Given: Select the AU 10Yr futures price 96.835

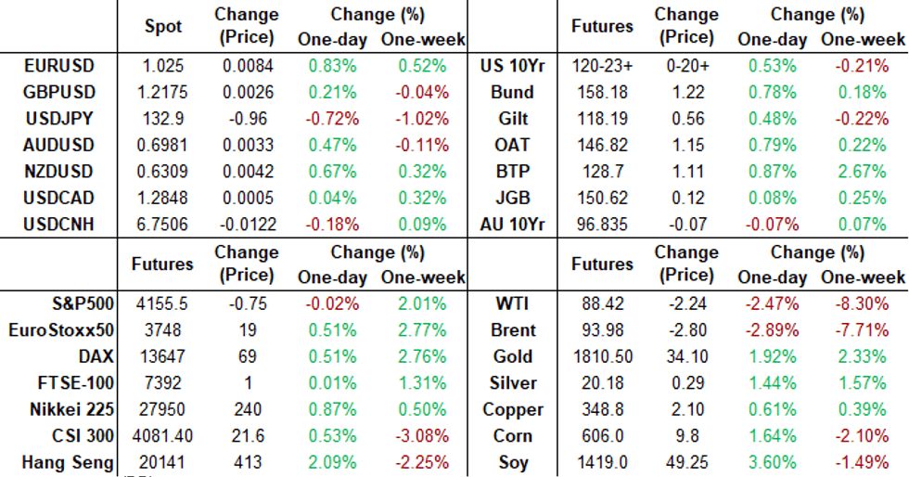Looking at the screenshot, I should tap(601, 225).
